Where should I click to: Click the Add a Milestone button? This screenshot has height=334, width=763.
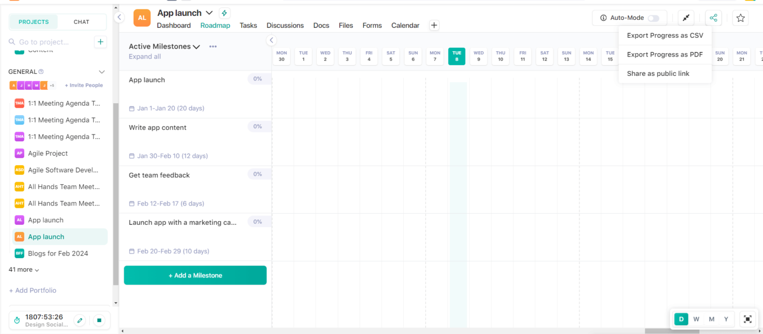coord(195,275)
